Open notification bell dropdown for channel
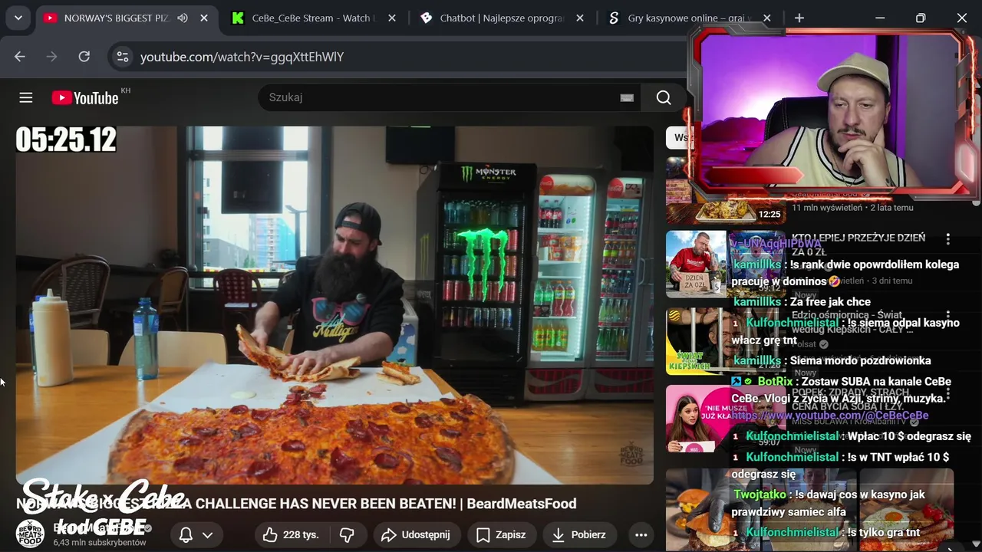Screen dimensions: 982x552 point(196,534)
